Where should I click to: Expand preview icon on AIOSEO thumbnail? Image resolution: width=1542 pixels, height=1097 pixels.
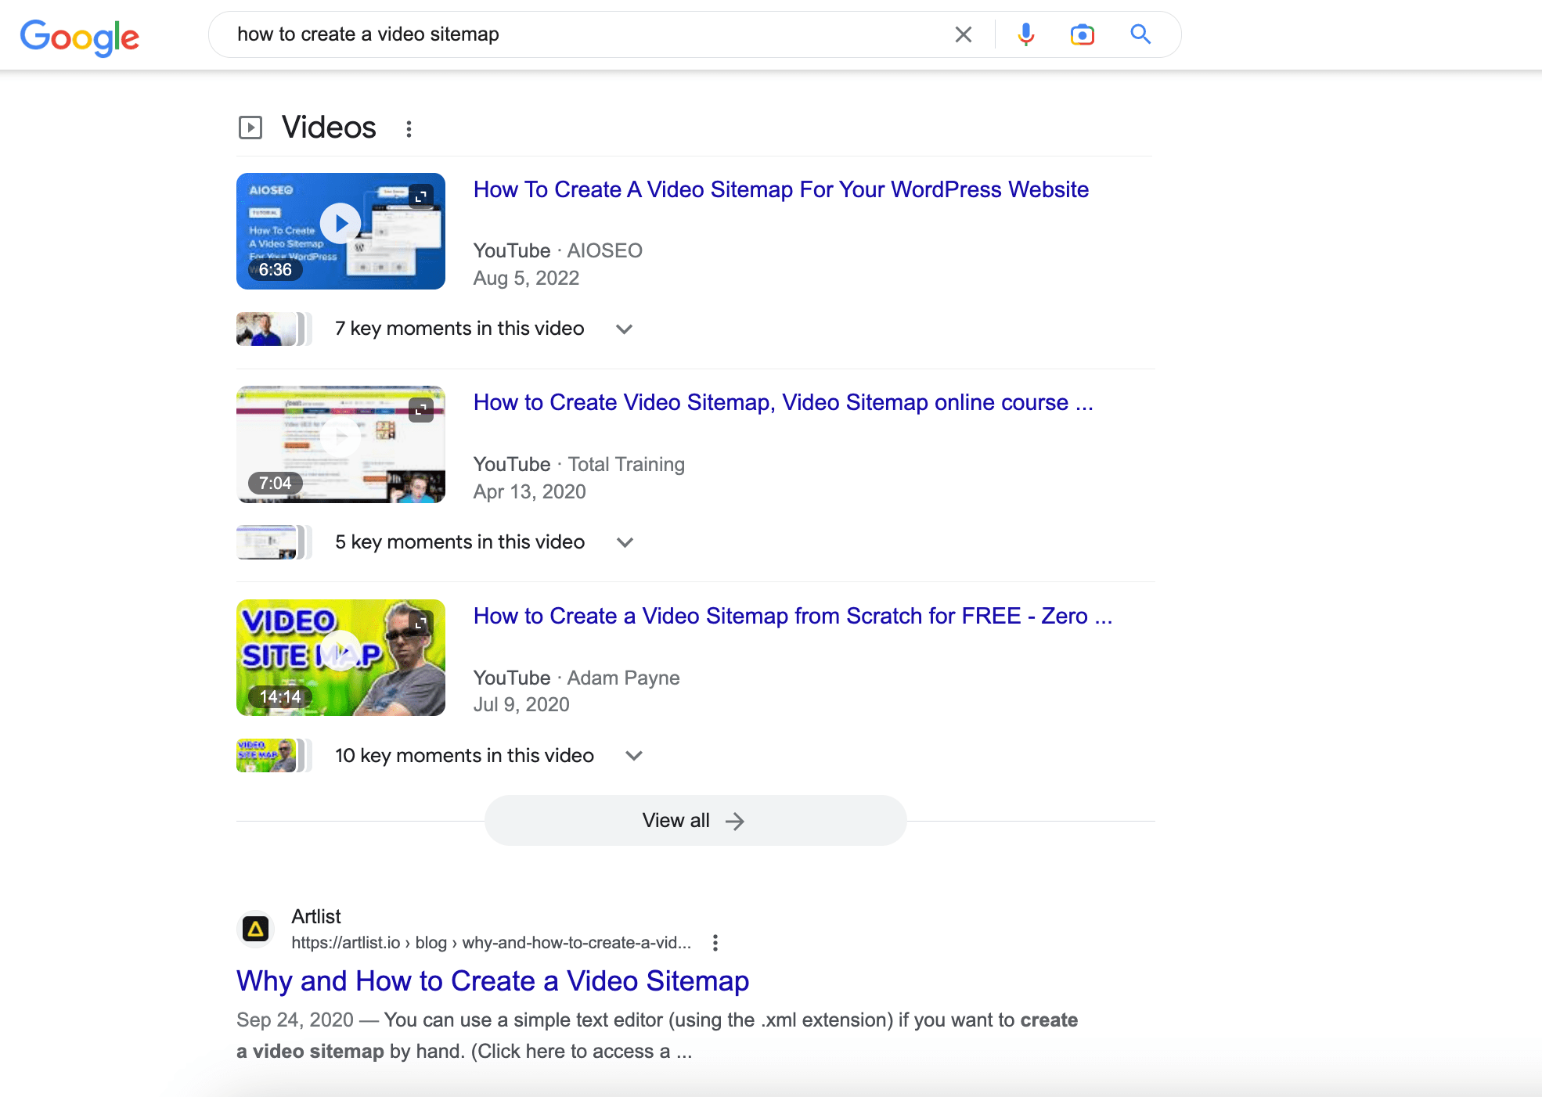pyautogui.click(x=421, y=196)
